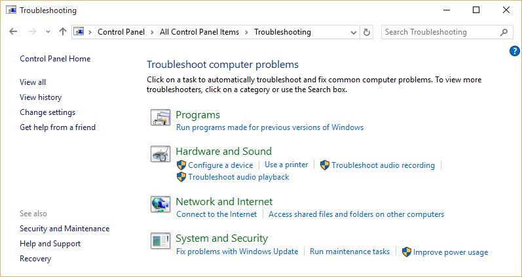Open Run programs made for previous versions
522x277 pixels.
click(x=269, y=127)
